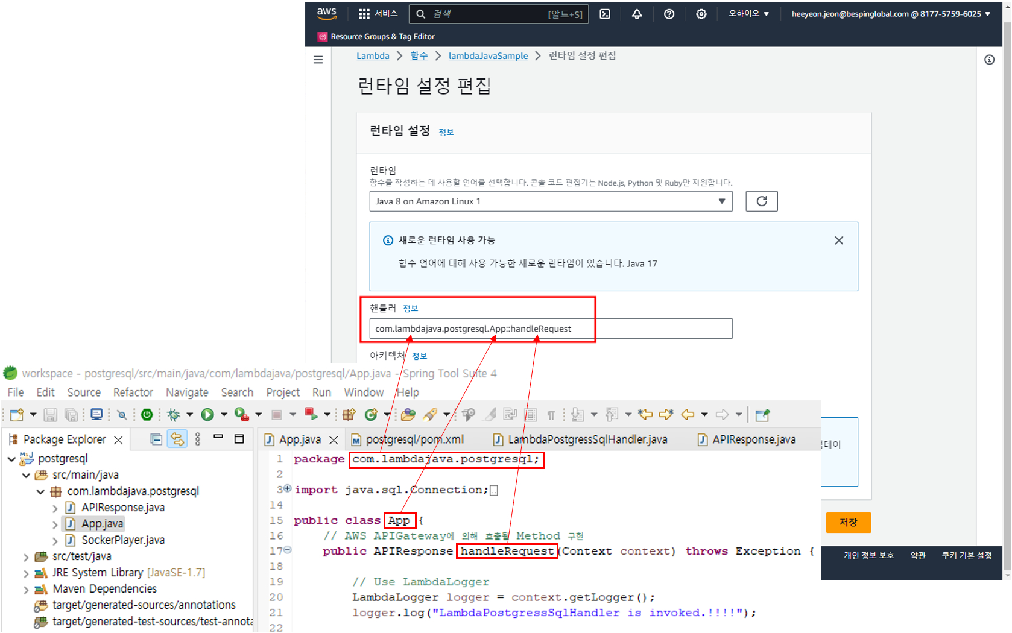1012x633 pixels.
Task: Toggle Link with Editor in Package Explorer
Action: [177, 439]
